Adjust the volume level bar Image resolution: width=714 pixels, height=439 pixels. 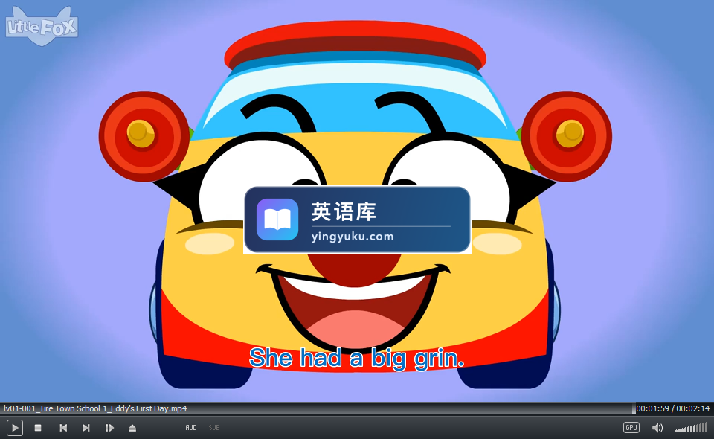click(691, 428)
